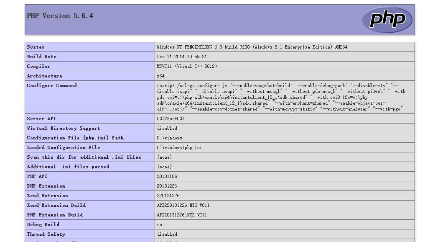This screenshot has height=242, width=448.
Task: Select the no value for Debug Build
Action: (x=159, y=225)
